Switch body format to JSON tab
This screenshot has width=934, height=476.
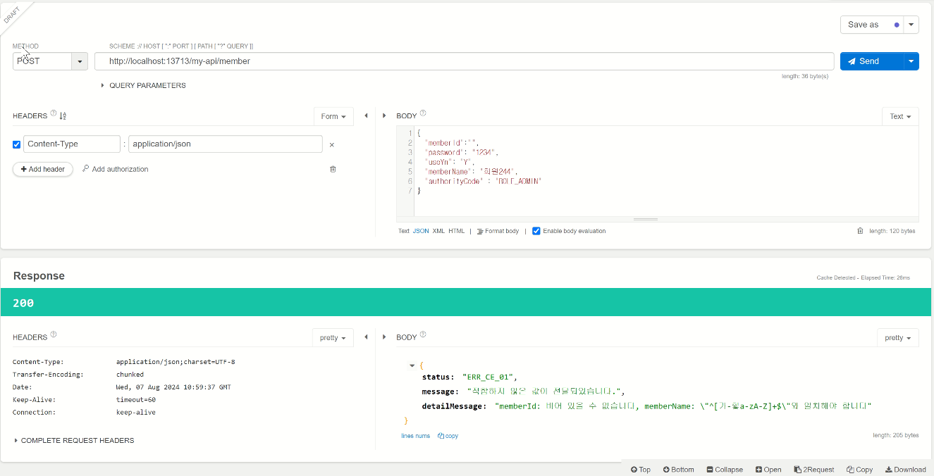[x=421, y=231]
